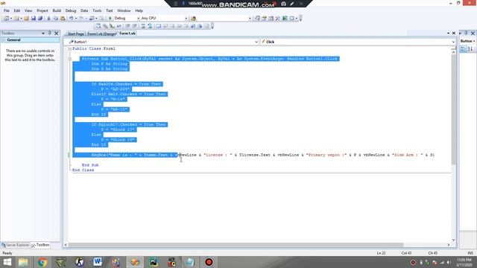Start debugging with the green play icon
The width and height of the screenshot is (477, 268).
tap(110, 18)
